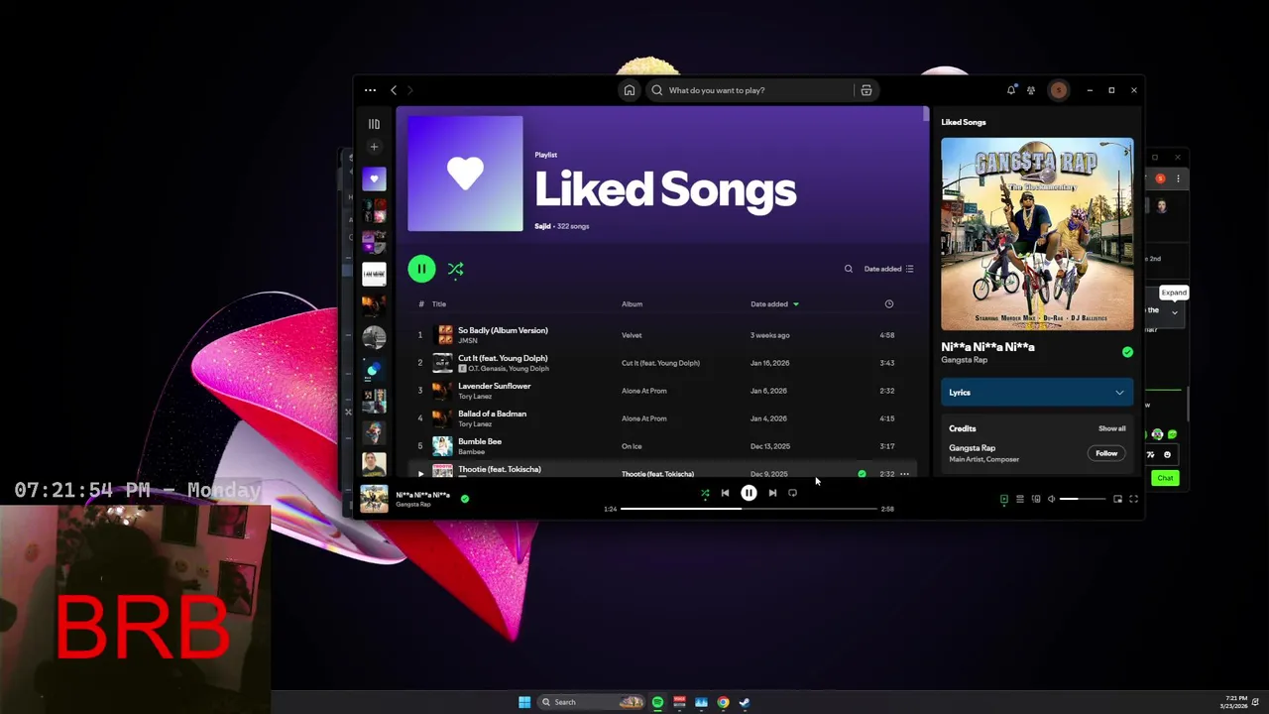Toggle liked checkmark on the Thootie row
Screen dimensions: 1269x714
(x=862, y=474)
